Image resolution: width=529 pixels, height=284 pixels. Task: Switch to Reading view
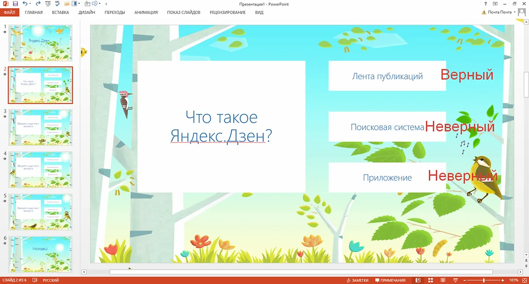(x=443, y=280)
